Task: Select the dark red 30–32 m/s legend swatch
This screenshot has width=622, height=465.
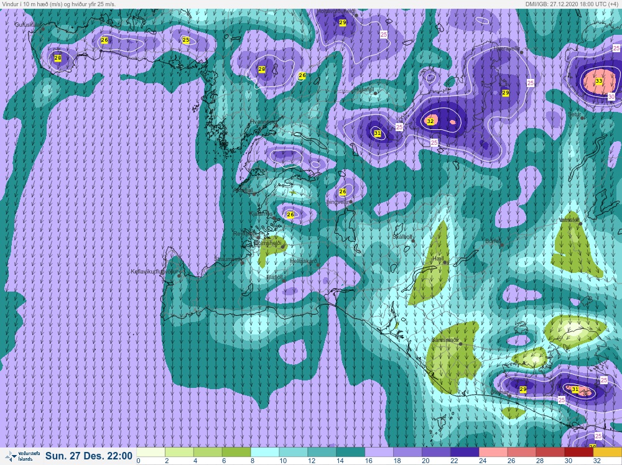Action: coord(579,453)
